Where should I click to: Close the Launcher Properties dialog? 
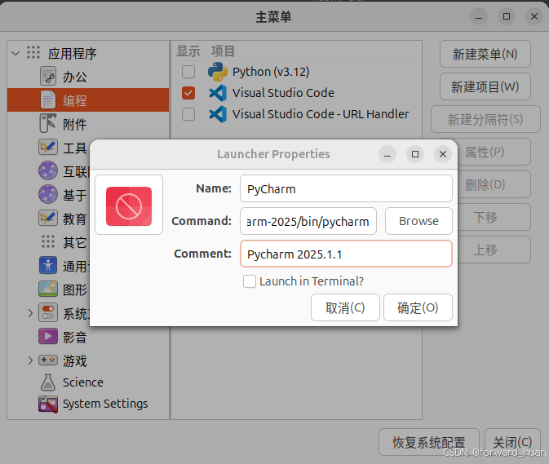[x=443, y=154]
